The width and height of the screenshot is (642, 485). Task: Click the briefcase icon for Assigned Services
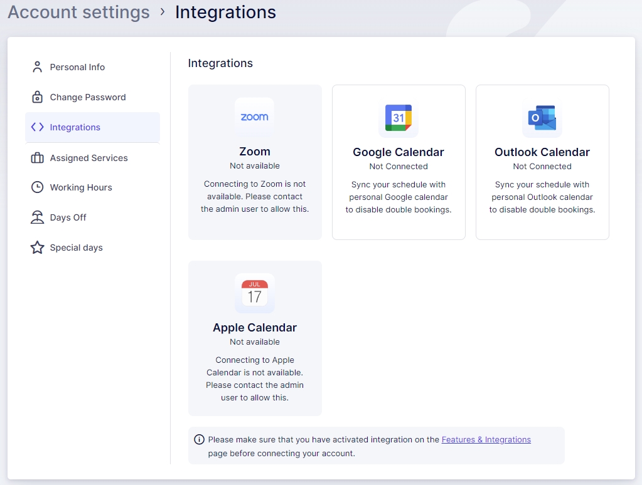coord(37,158)
